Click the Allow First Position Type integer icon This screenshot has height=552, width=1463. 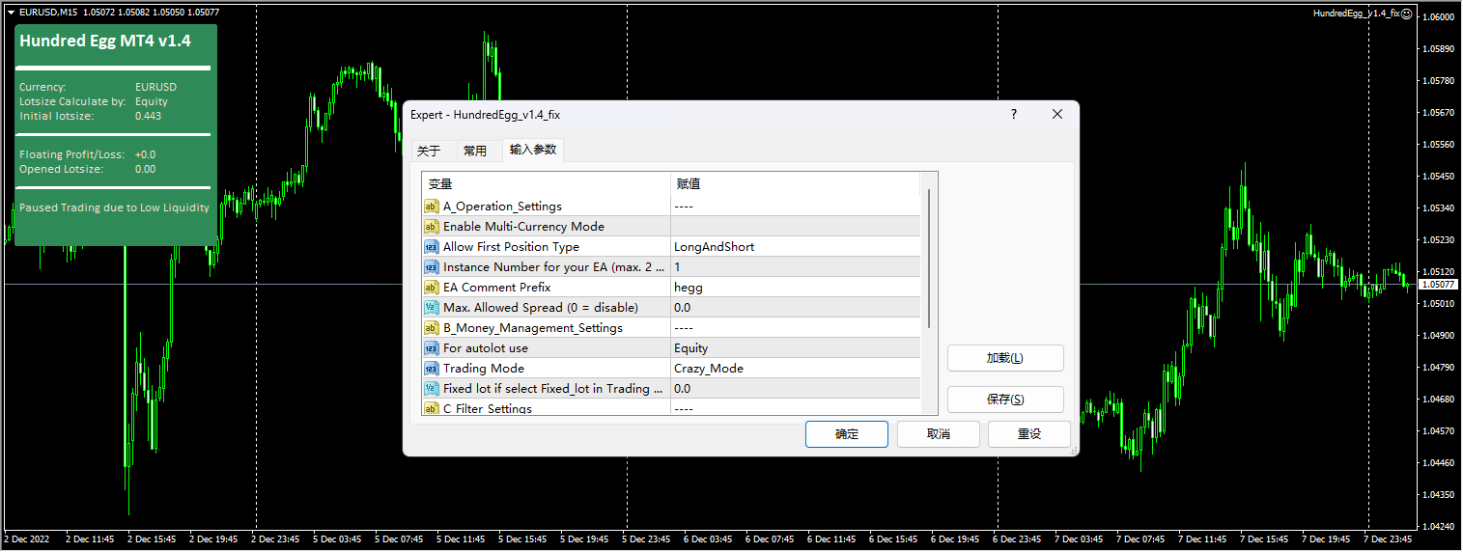(x=432, y=247)
